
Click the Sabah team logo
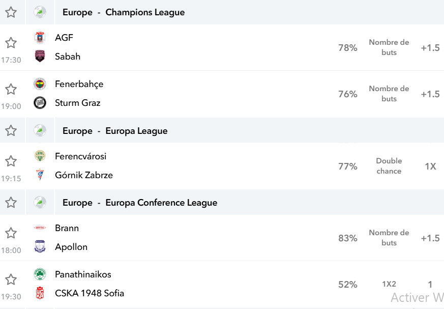[x=40, y=56]
